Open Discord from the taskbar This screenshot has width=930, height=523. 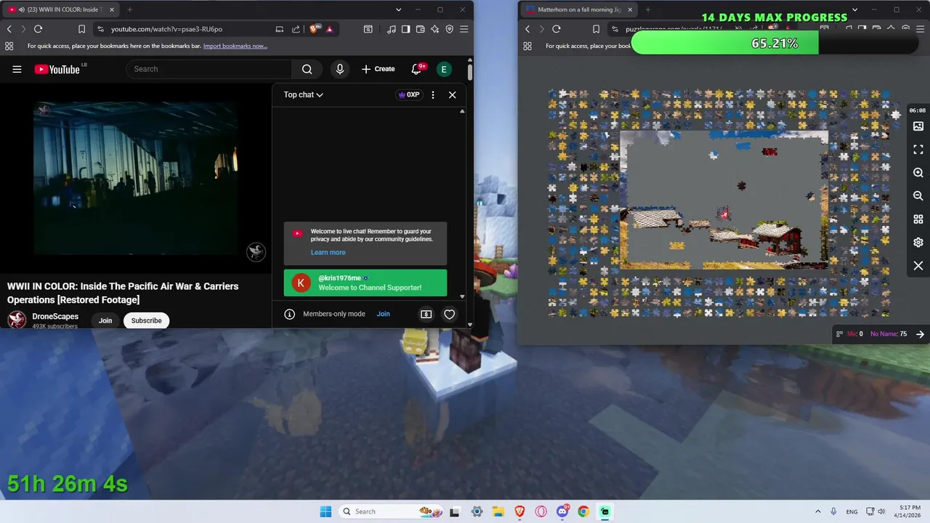coord(562,511)
